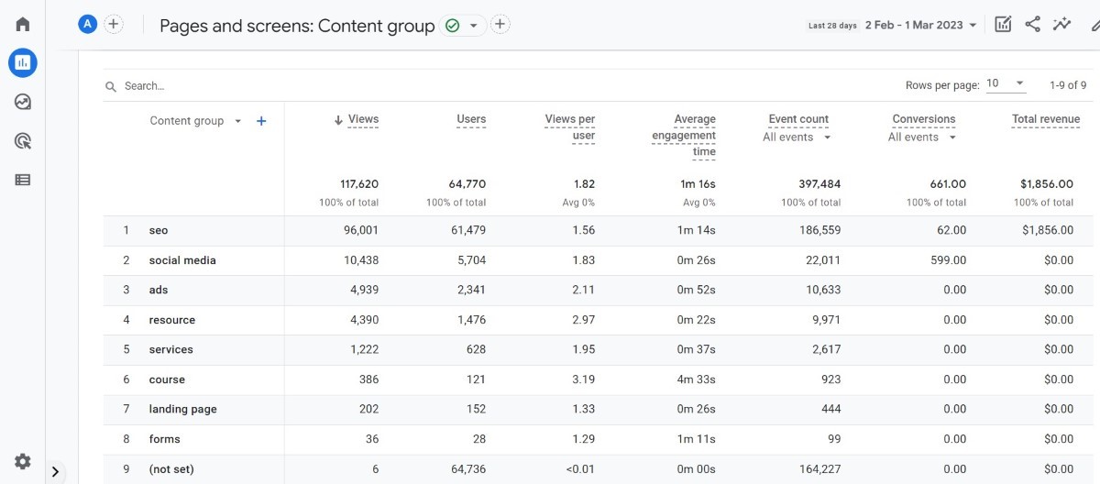Add secondary dimension with blue plus
1100x484 pixels.
coord(261,121)
